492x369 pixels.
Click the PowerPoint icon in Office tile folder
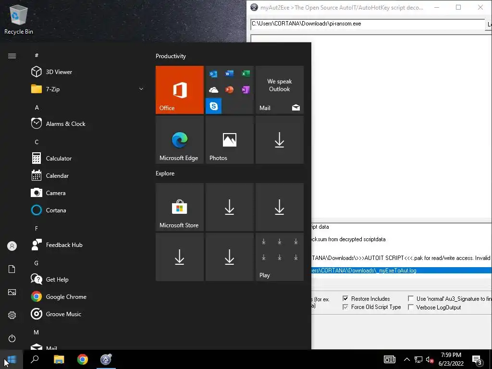[229, 90]
